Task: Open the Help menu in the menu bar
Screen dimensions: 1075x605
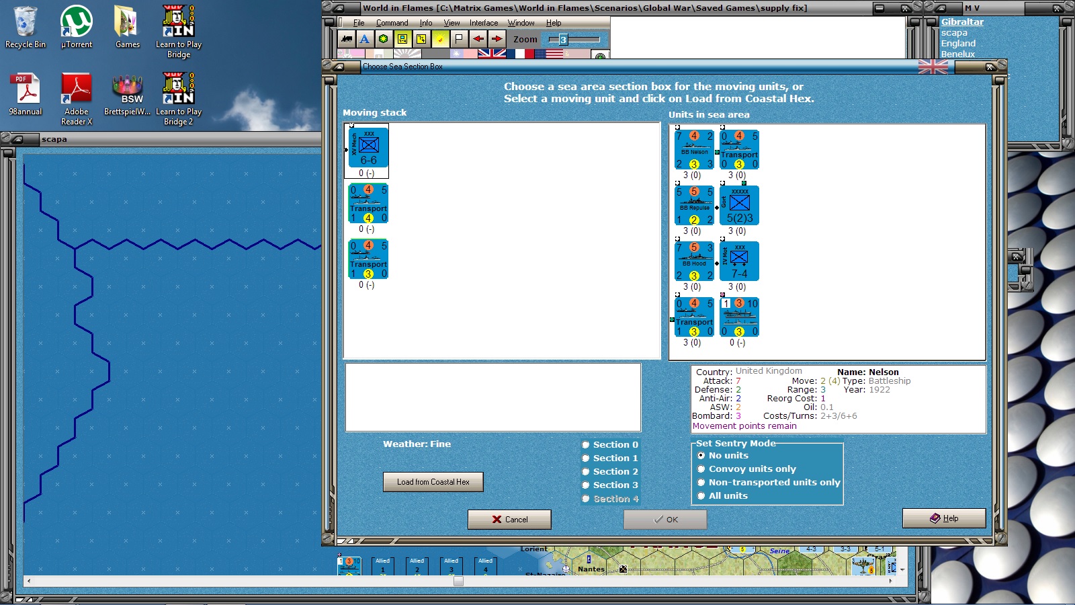Action: pos(554,23)
